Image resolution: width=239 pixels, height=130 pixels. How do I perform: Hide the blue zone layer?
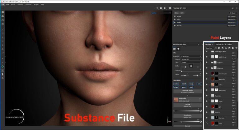coord(207,118)
